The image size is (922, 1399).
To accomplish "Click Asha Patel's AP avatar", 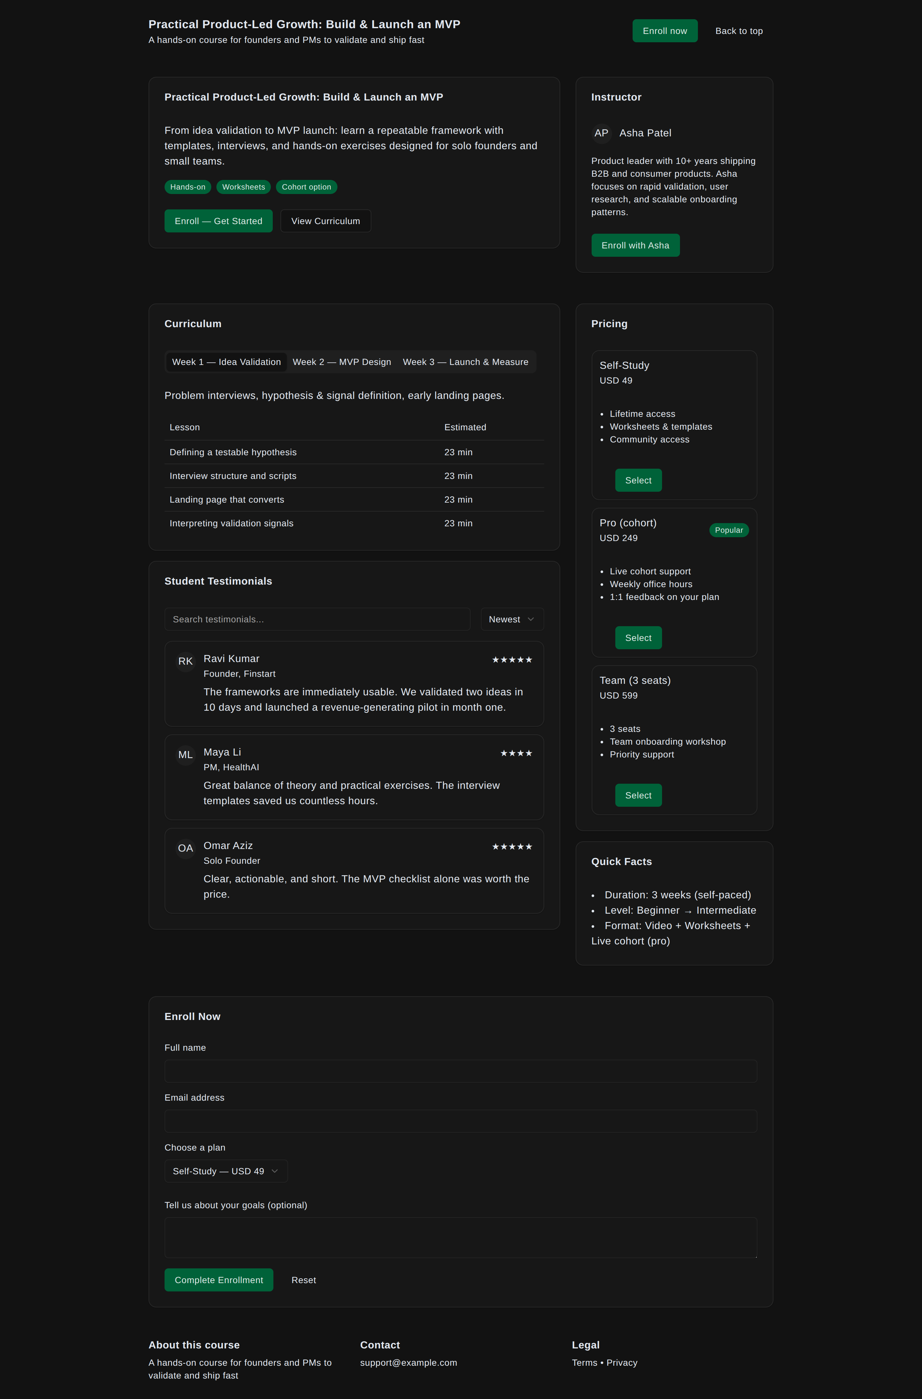I will point(601,133).
